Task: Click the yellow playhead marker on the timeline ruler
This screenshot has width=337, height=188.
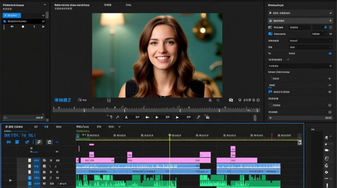Action: 170,135
